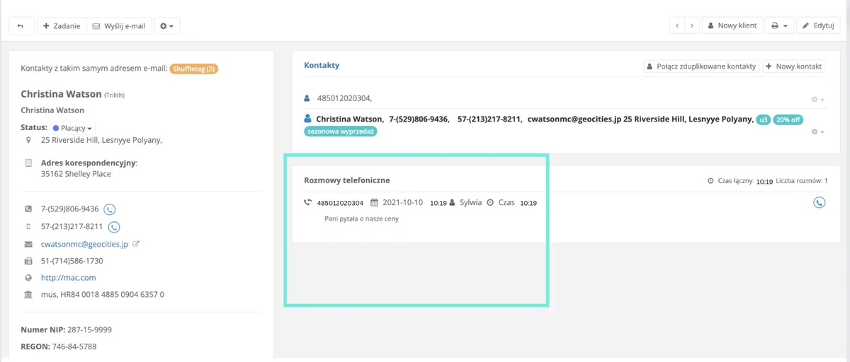Click the Edytuj button
The width and height of the screenshot is (850, 362).
click(x=818, y=26)
